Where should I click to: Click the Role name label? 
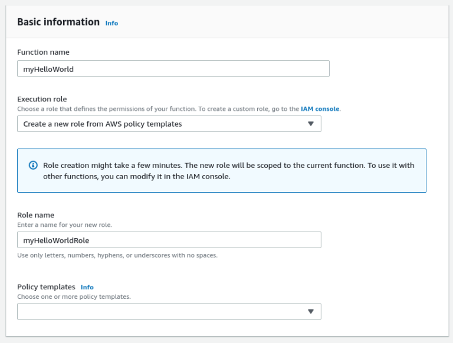35,215
